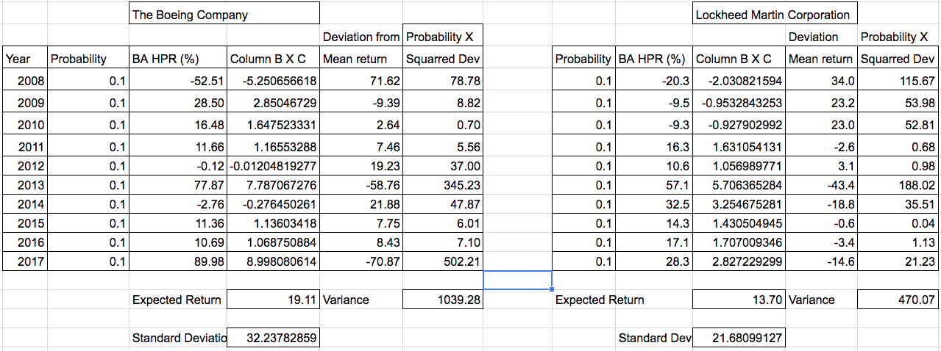Image resolution: width=941 pixels, height=351 pixels.
Task: Click Lockheed HPR value 32.5
Action: click(654, 204)
